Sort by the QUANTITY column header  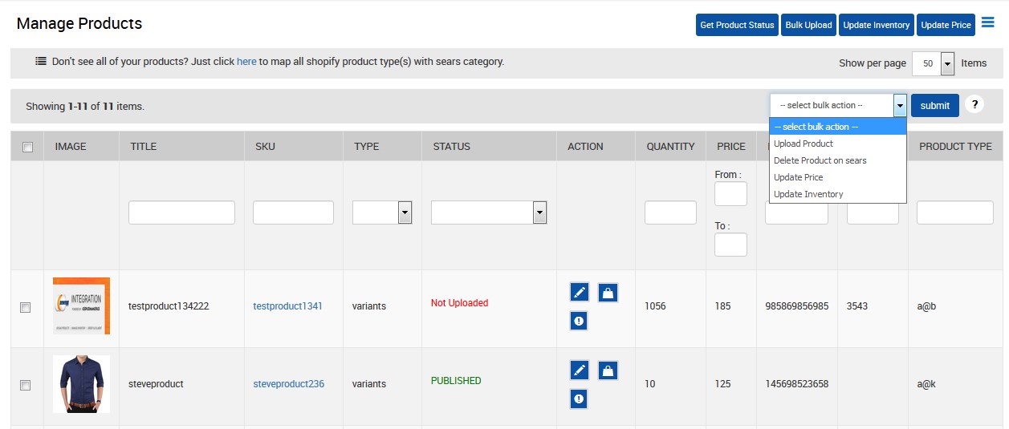pyautogui.click(x=670, y=147)
